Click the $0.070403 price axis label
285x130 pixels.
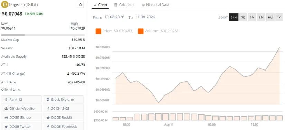pos(103,47)
